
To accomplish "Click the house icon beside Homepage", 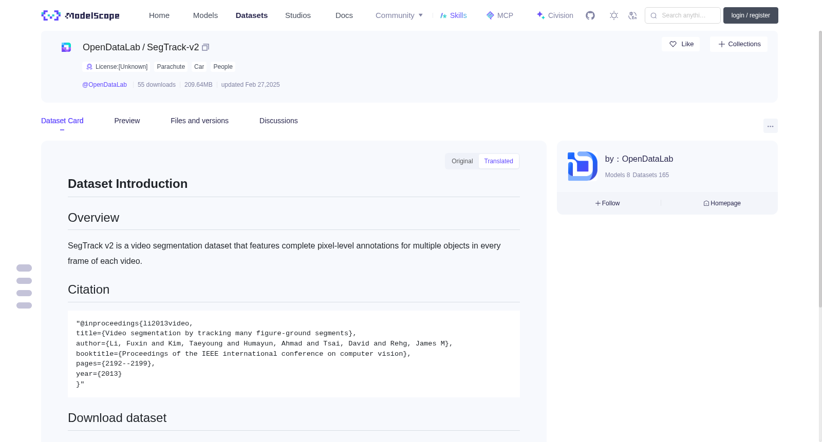I will point(706,203).
